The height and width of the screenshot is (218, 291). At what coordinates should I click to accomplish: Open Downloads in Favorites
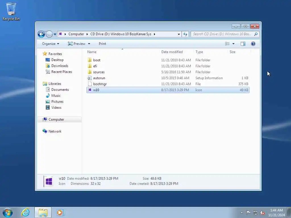(60, 66)
